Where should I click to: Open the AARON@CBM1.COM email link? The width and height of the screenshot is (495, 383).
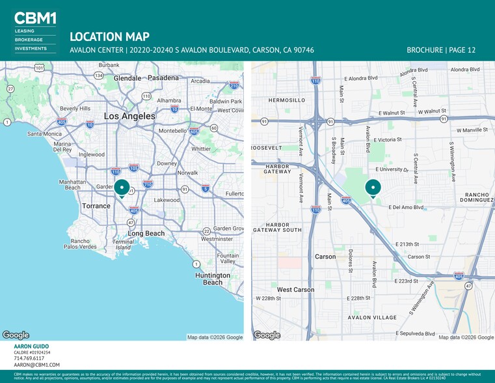click(x=36, y=365)
